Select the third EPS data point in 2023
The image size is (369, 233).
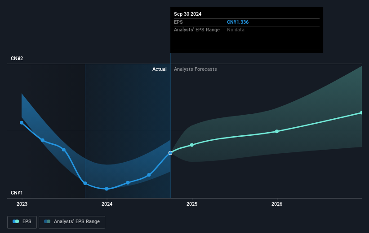[x=64, y=150]
